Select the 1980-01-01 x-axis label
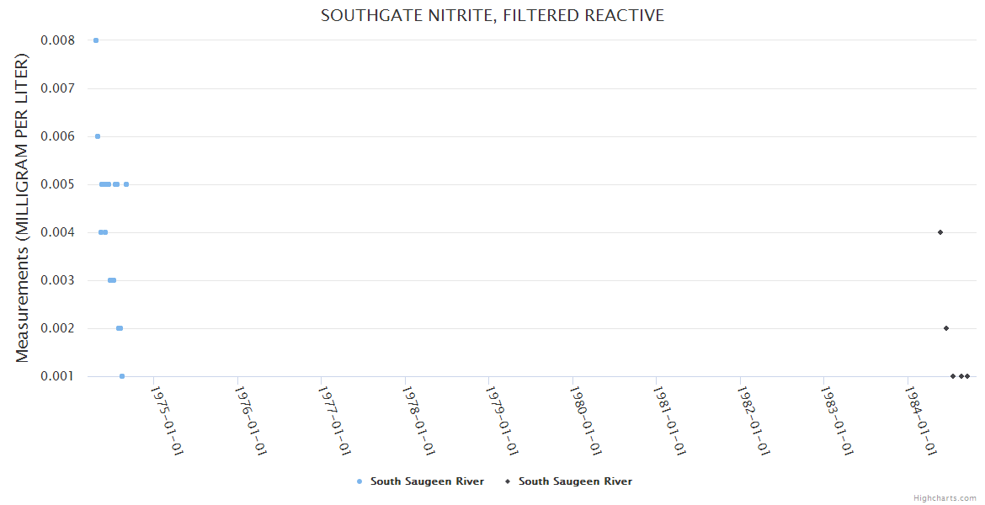 click(586, 420)
